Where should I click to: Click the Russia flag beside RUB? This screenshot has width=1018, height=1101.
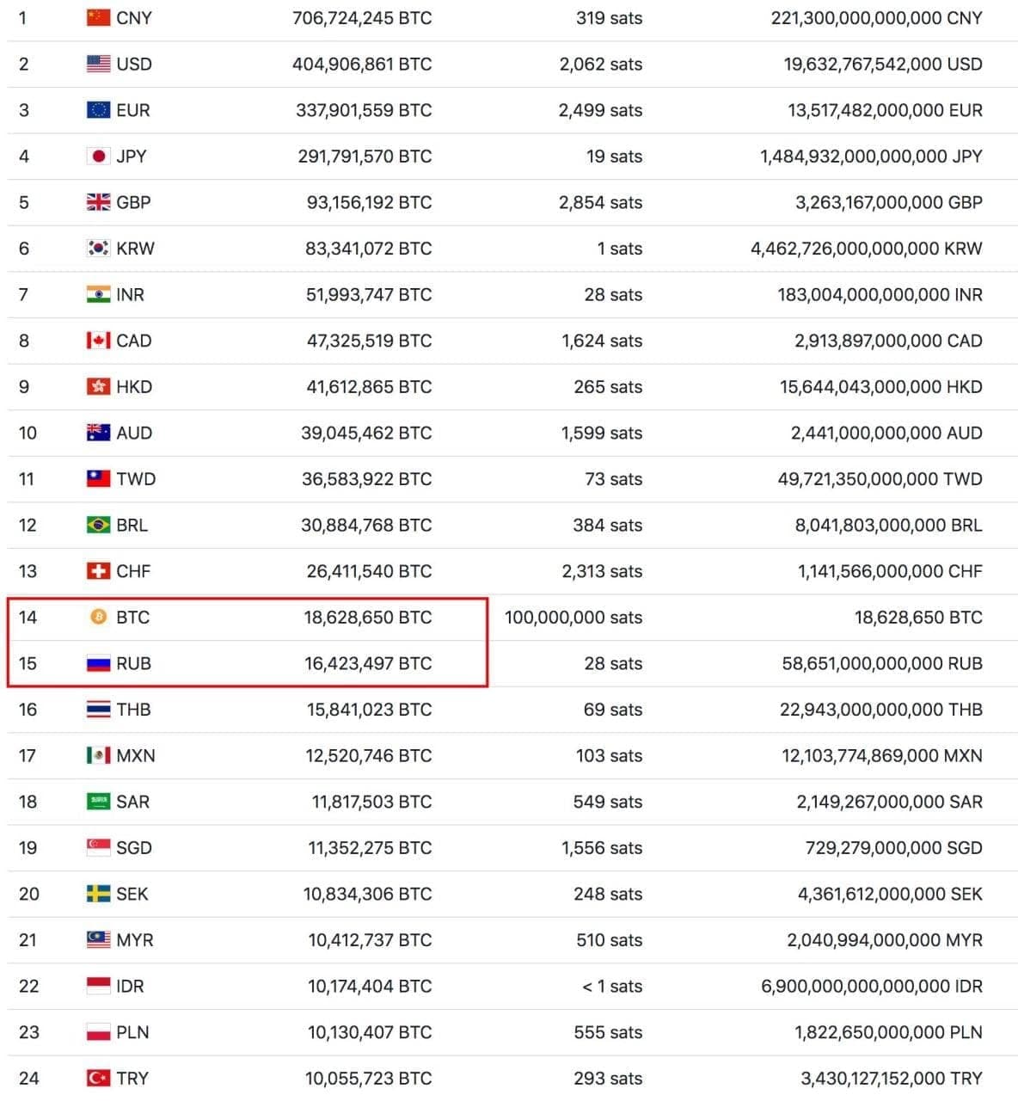click(98, 664)
